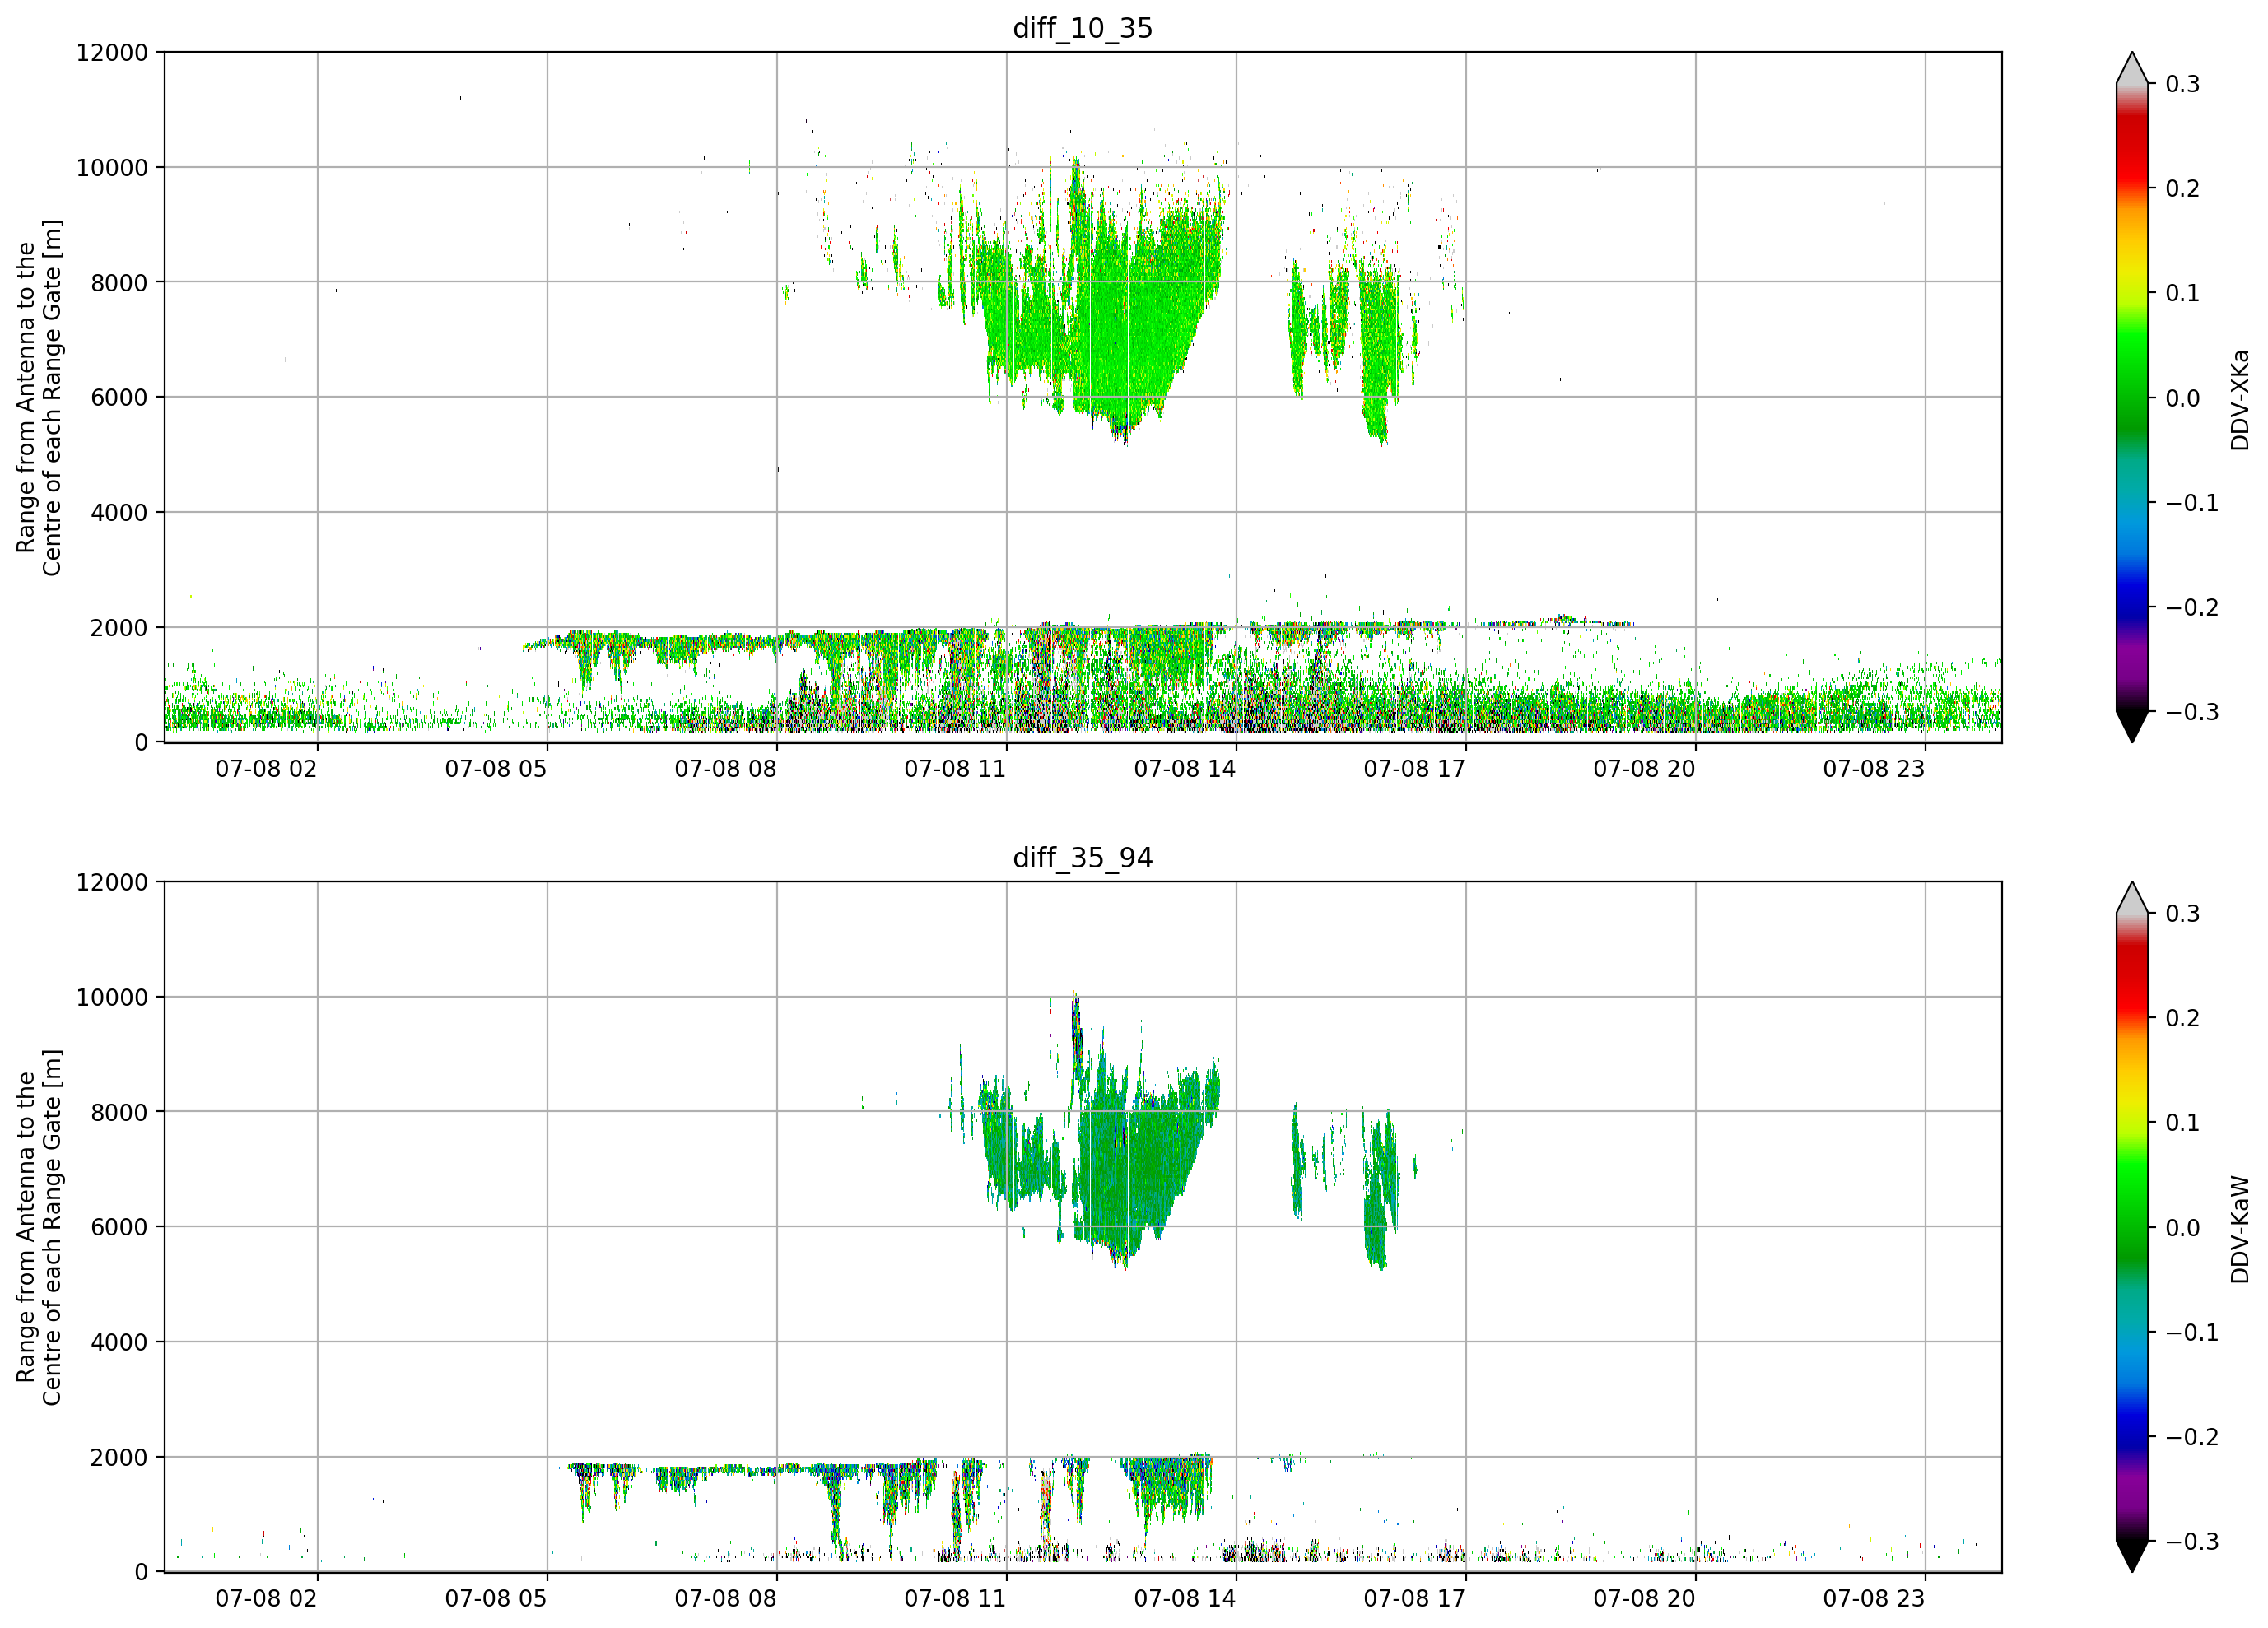
Task: Click "07-08 05" x-tick under diff_10_35
Action: click(496, 769)
